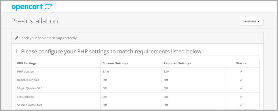This screenshot has width=278, height=111.
Task: Click the PHP Version row label
Action: coord(26,72)
